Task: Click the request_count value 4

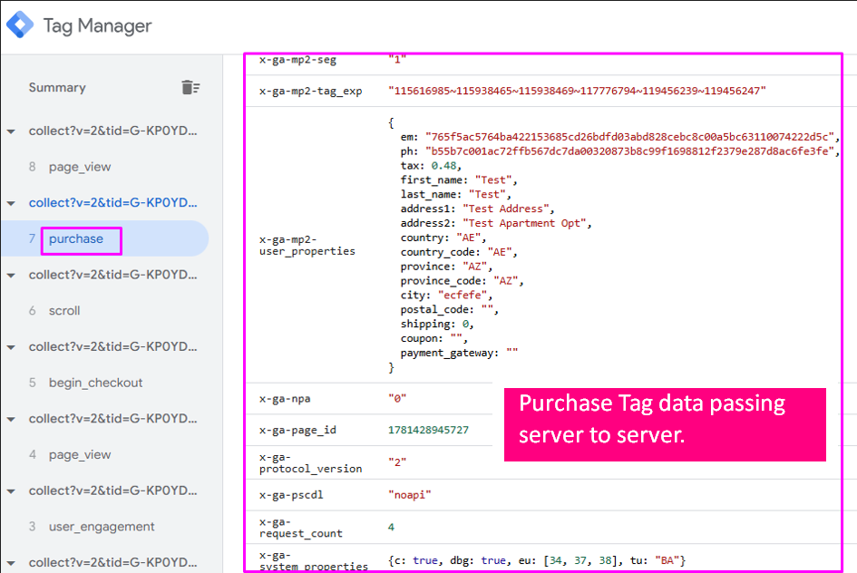Action: coord(391,527)
